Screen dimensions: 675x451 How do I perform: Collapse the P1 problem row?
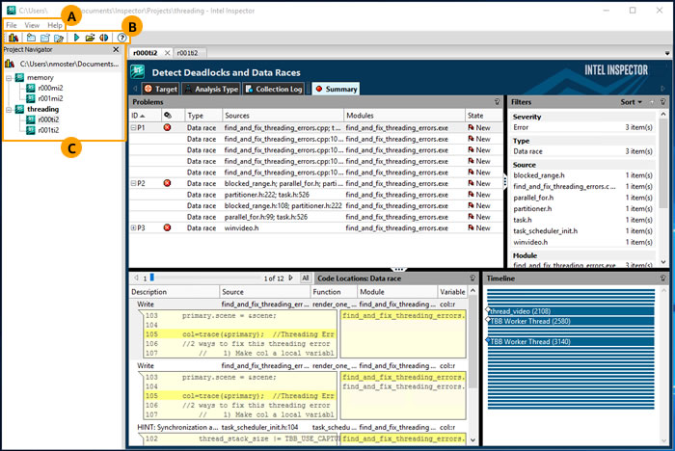(x=133, y=126)
